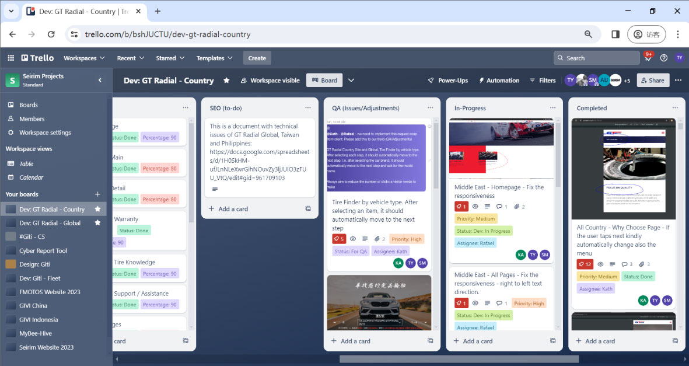This screenshot has height=366, width=689.
Task: Click the SEO (to-do) list menu dots
Action: click(x=307, y=108)
